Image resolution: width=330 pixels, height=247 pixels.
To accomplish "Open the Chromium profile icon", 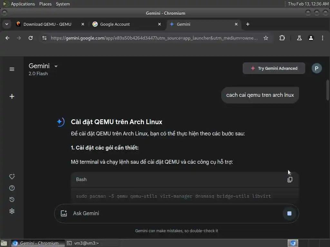I will coord(311,38).
